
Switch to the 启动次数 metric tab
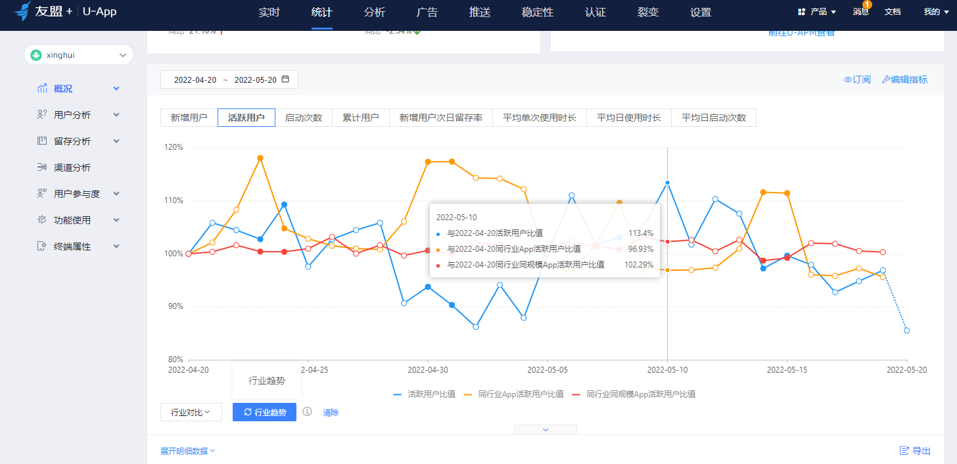pos(304,118)
